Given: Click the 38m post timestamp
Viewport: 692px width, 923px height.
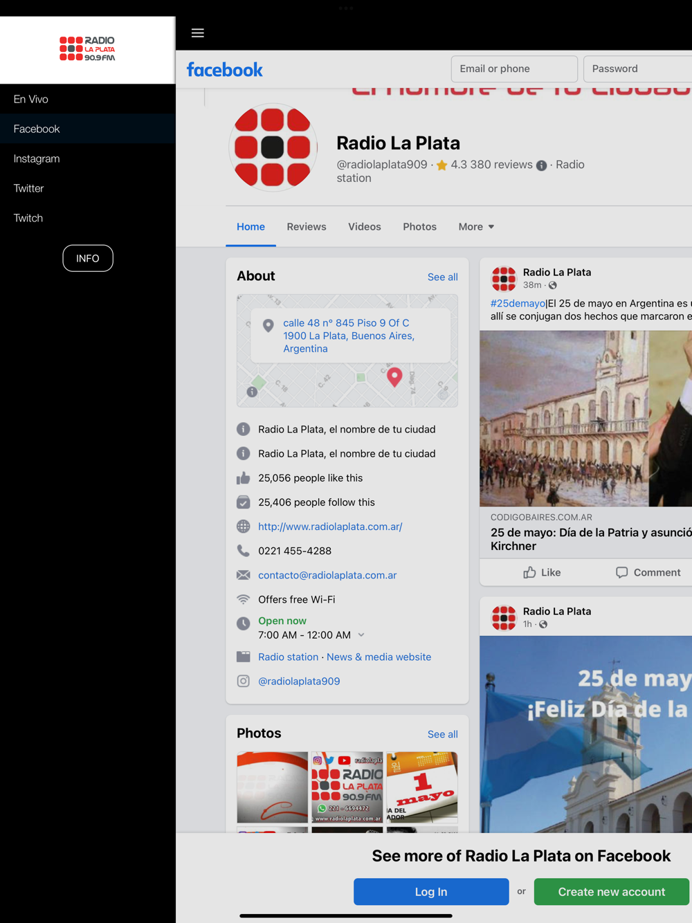Looking at the screenshot, I should (532, 285).
